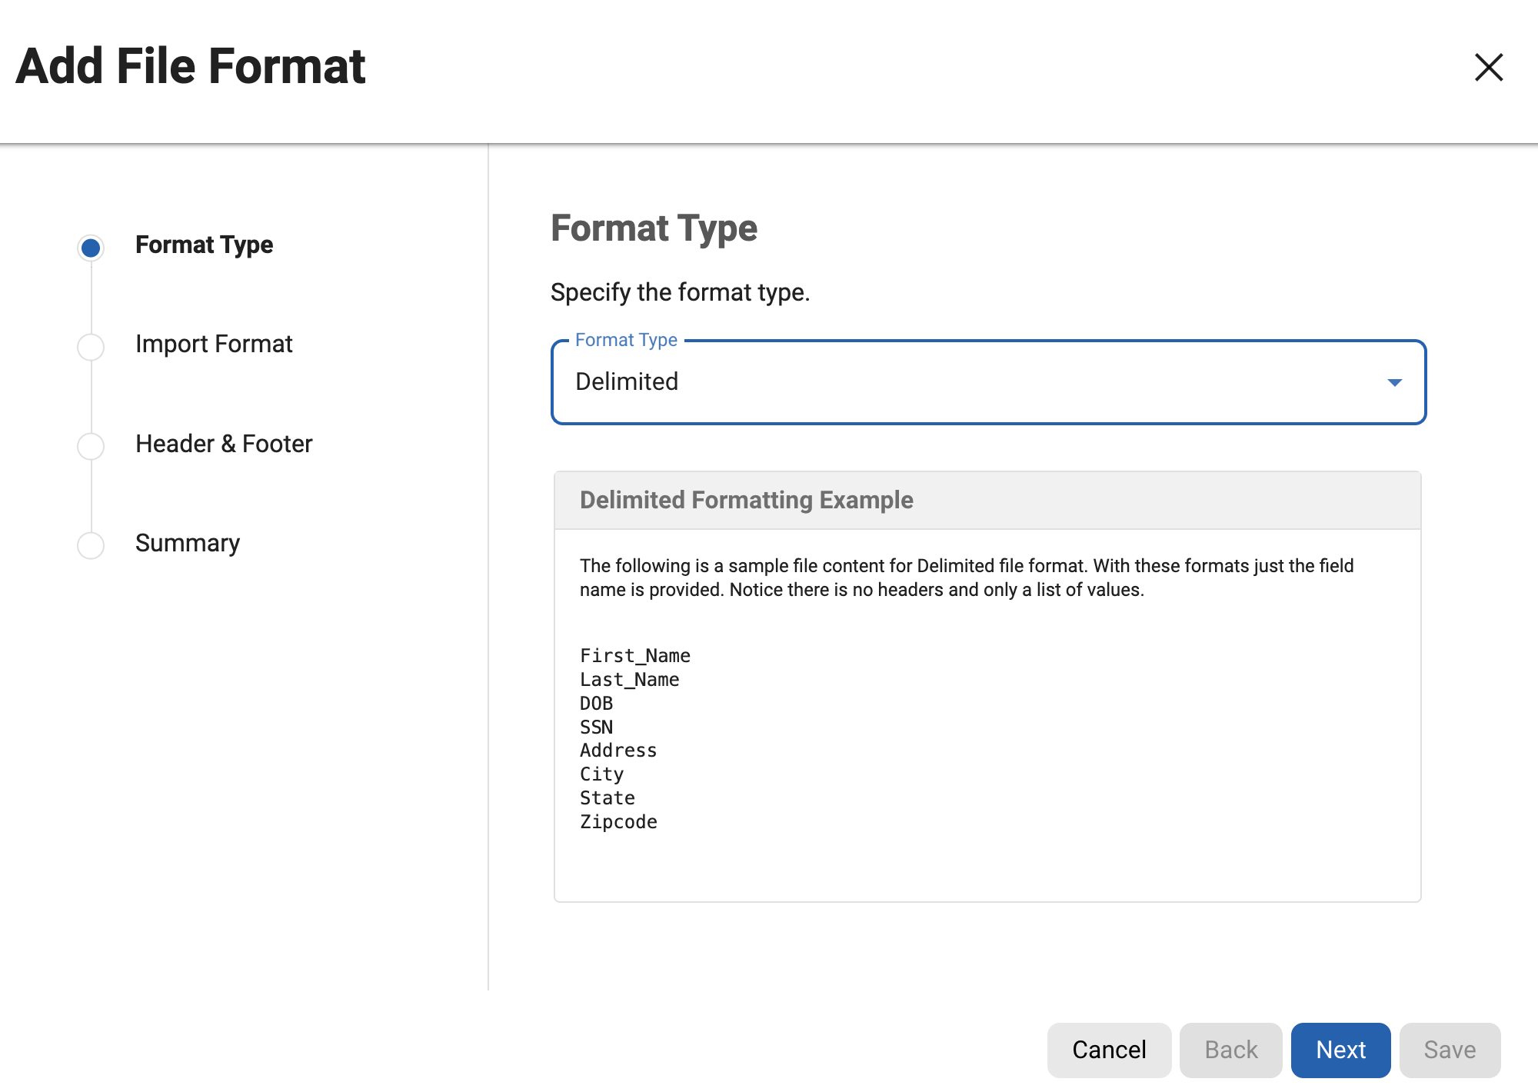Click the Next button
The image size is (1538, 1092).
pos(1340,1049)
